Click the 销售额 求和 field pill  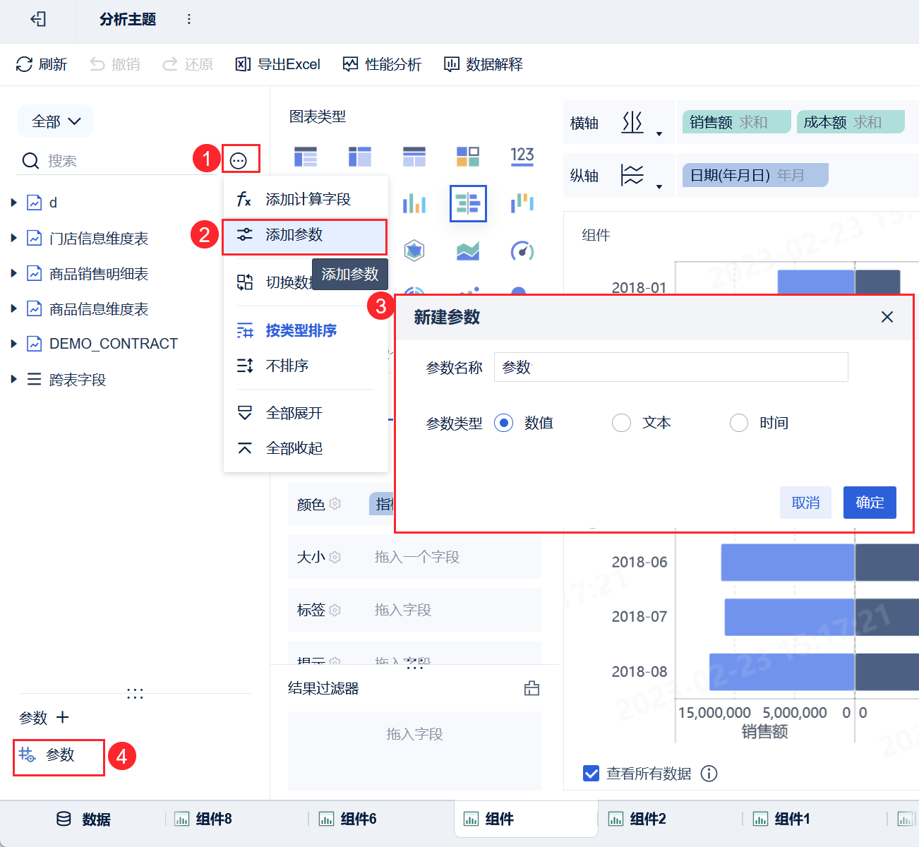(736, 122)
